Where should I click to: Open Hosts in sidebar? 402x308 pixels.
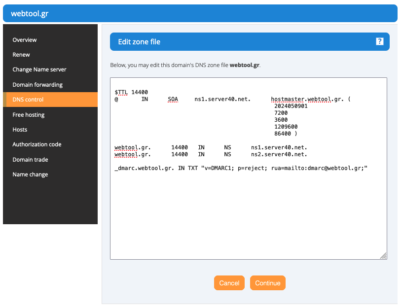coord(20,130)
